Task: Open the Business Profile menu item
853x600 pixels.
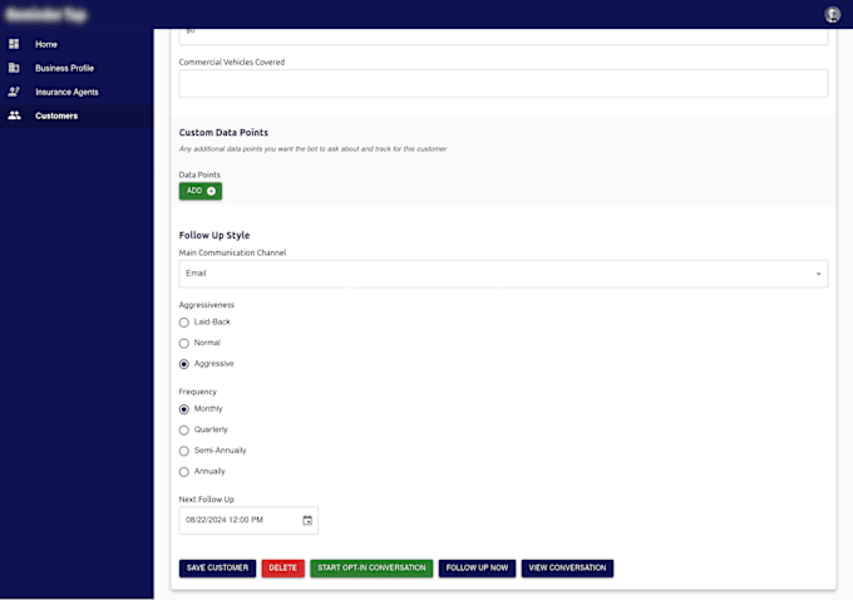Action: 64,68
